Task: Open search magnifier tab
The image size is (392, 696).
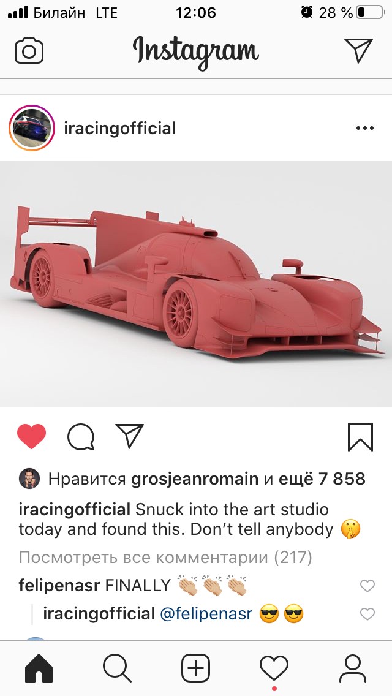Action: point(117,668)
